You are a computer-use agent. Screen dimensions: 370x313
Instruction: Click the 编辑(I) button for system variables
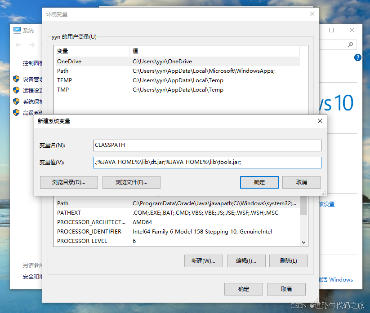click(246, 260)
